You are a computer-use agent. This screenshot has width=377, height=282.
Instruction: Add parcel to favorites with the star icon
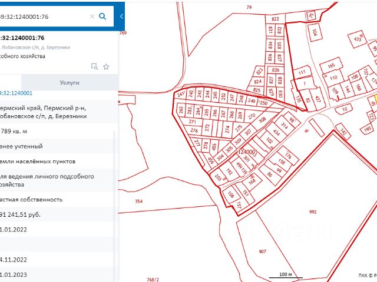pyautogui.click(x=106, y=66)
